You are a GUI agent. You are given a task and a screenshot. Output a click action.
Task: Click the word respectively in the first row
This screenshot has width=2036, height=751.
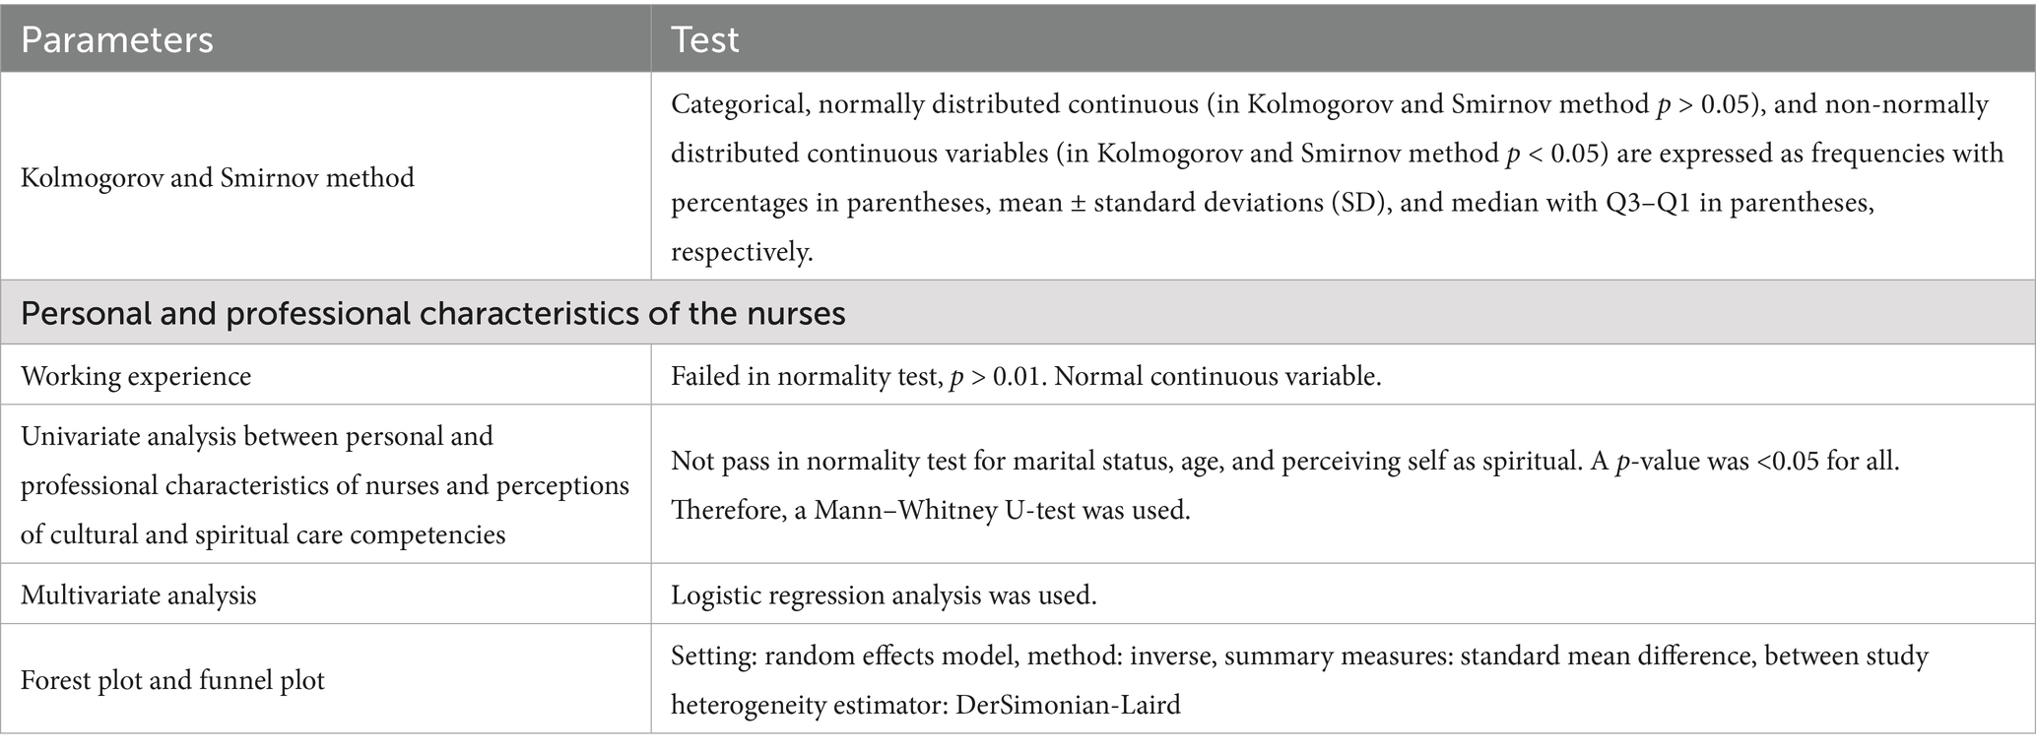742,252
